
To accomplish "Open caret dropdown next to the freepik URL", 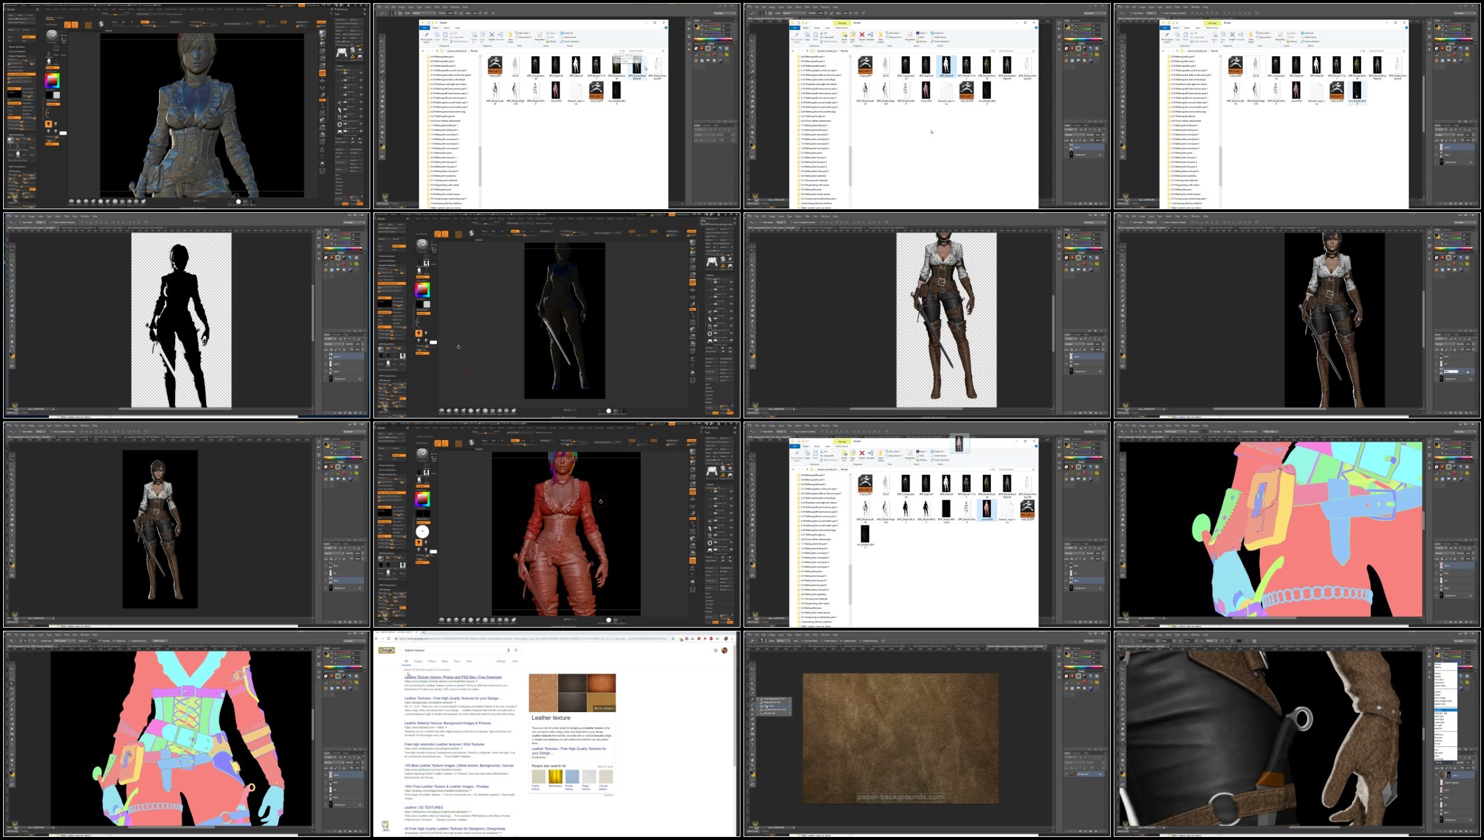I will [x=477, y=681].
